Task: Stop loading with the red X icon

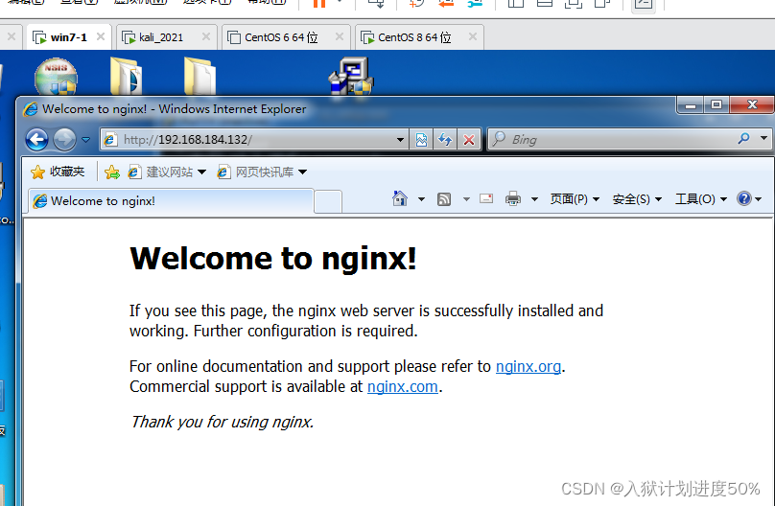Action: [x=469, y=140]
